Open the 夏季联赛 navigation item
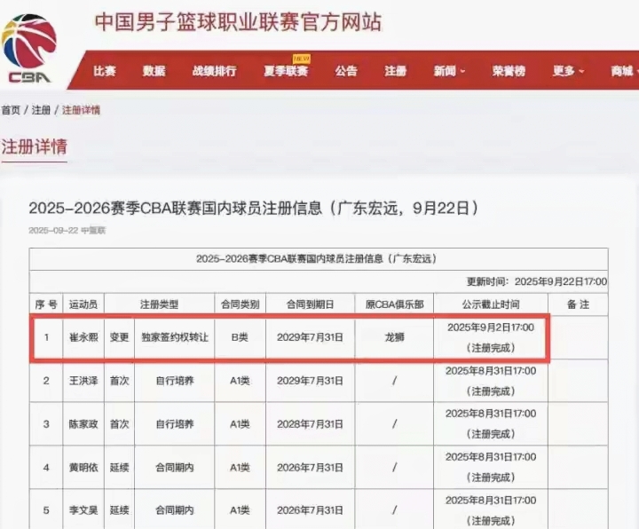 [286, 71]
